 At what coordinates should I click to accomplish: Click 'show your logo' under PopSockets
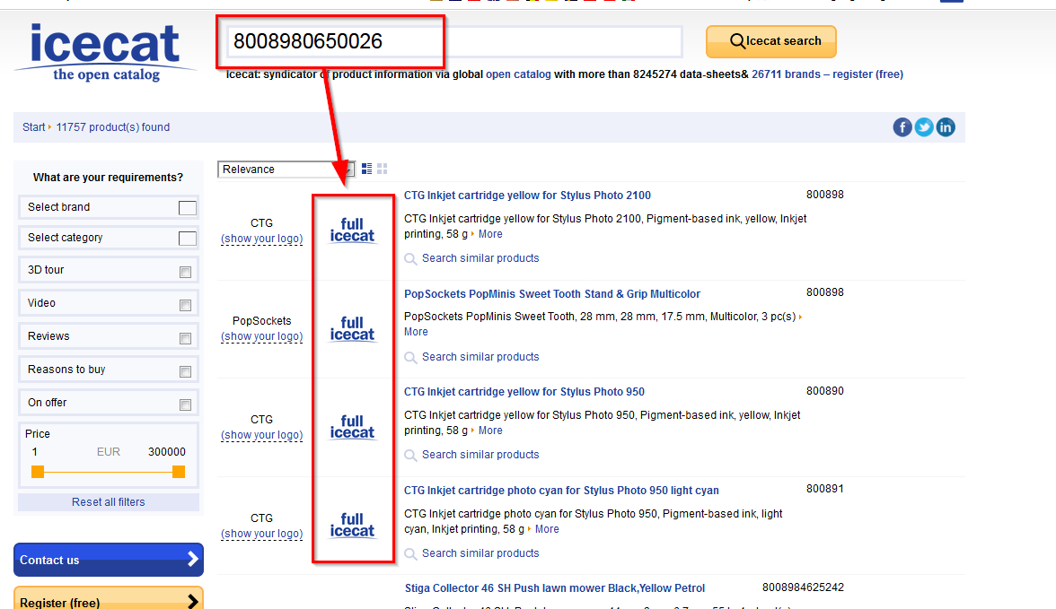(x=262, y=336)
